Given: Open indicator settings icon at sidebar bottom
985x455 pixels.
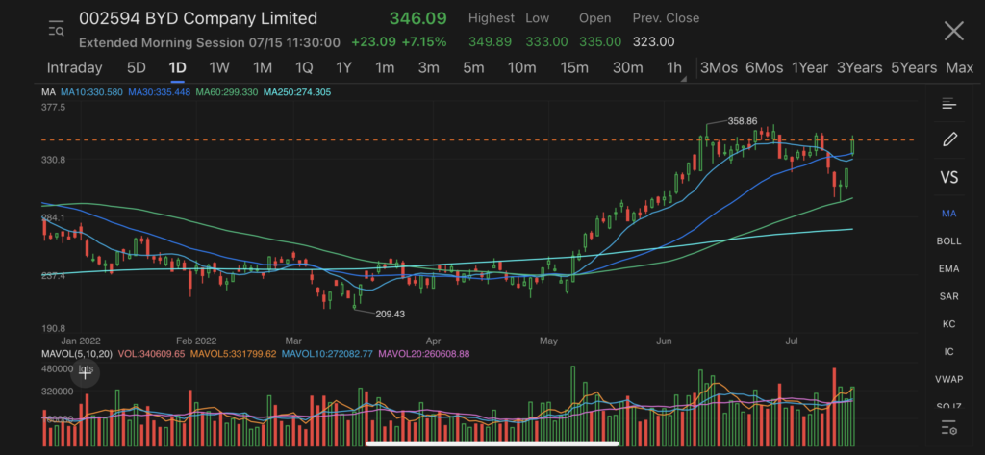Looking at the screenshot, I should 949,429.
